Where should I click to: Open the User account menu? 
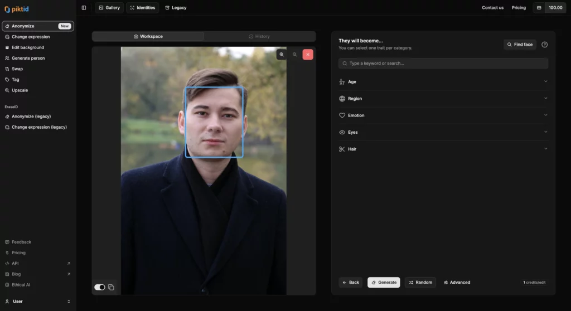click(x=38, y=302)
